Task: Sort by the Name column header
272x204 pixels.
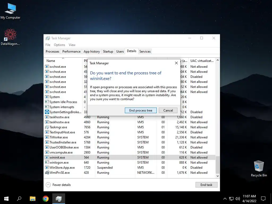Action: click(63, 61)
